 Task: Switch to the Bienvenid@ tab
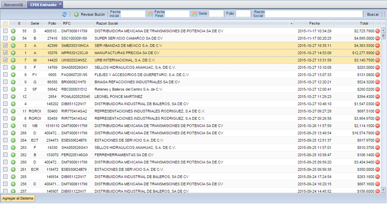tap(13, 5)
